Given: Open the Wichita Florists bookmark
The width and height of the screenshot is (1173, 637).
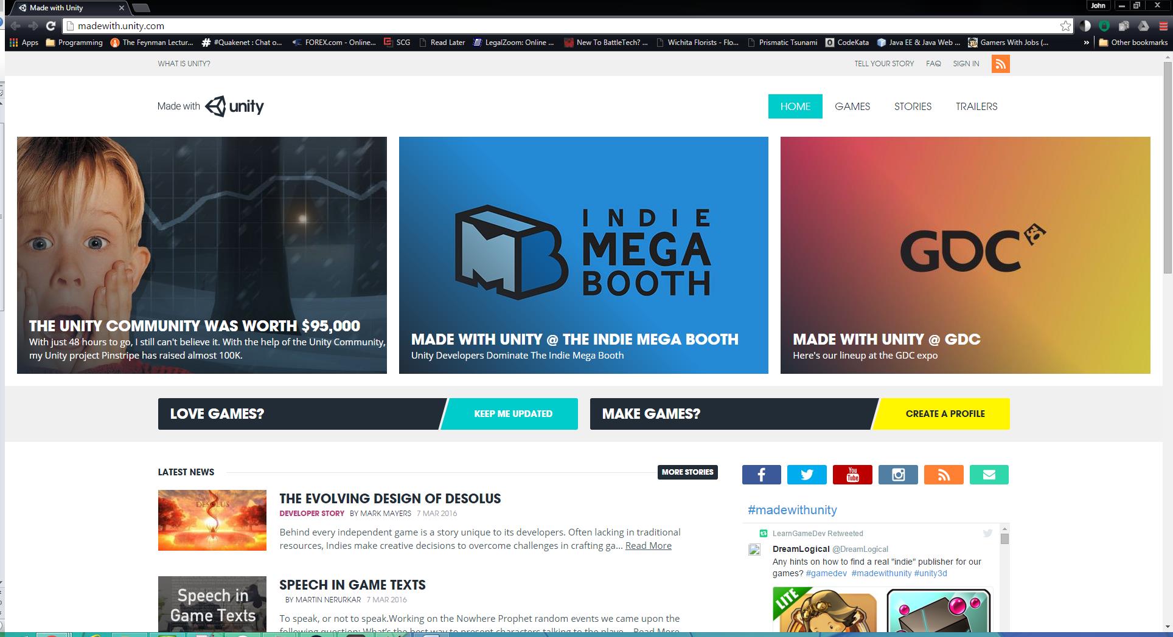Looking at the screenshot, I should (697, 43).
